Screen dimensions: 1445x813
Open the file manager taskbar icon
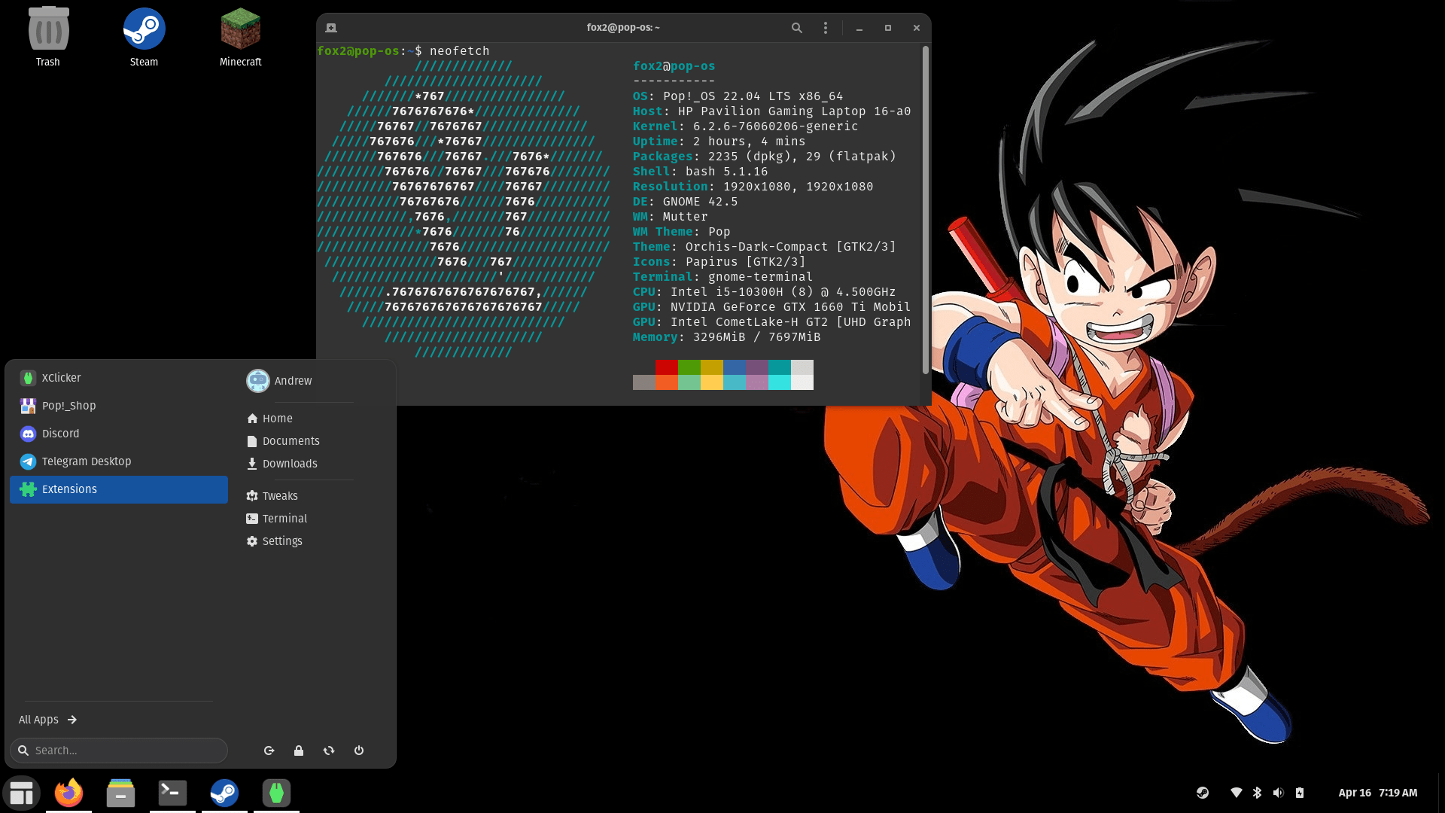pyautogui.click(x=120, y=793)
